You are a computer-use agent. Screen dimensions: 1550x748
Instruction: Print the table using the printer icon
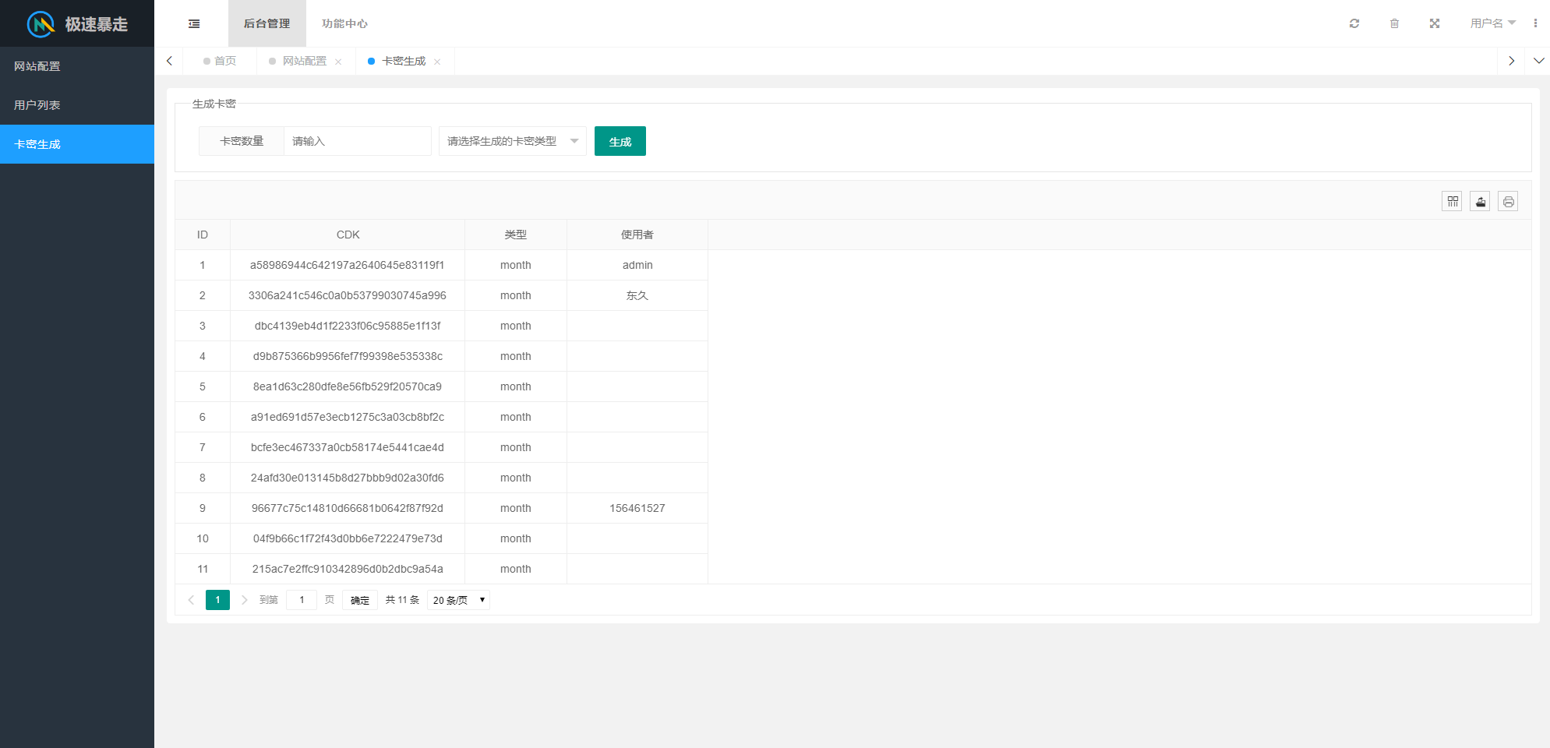tap(1508, 201)
